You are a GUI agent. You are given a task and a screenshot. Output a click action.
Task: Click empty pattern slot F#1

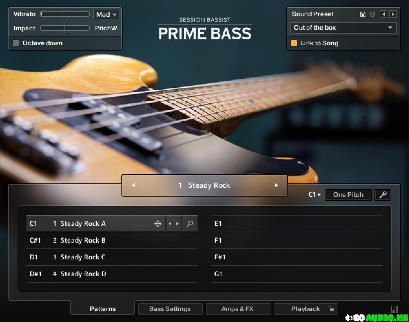point(296,257)
